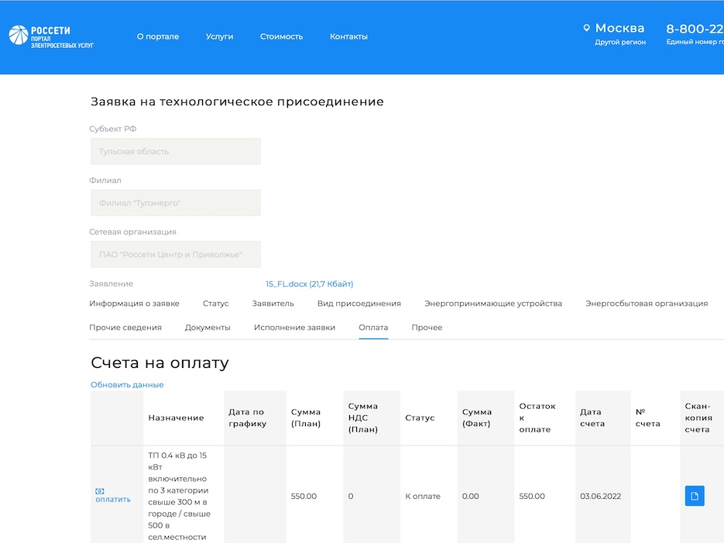Screen dimensions: 724x543
Task: Click the Счета на оплату heading
Action: point(160,363)
